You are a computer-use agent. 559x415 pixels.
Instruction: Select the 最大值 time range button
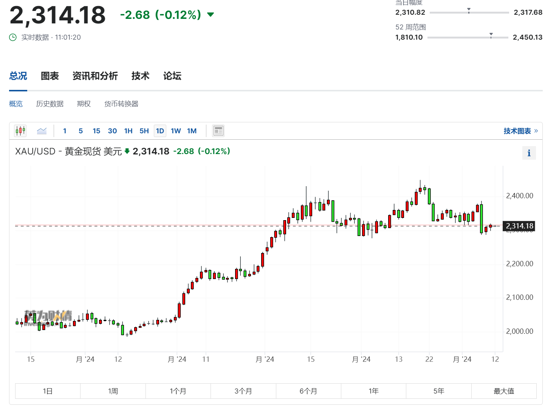tap(504, 391)
